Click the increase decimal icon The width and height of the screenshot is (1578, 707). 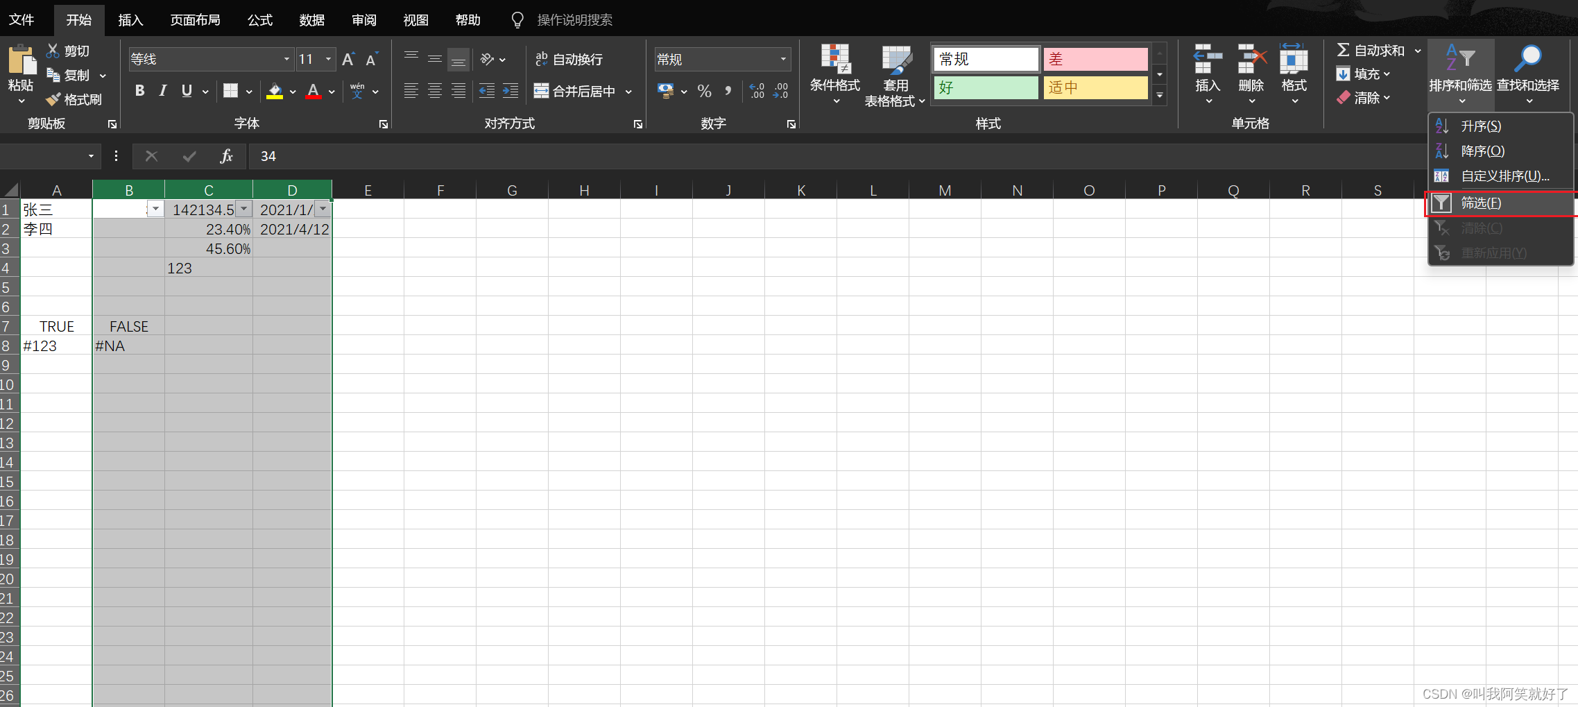coord(757,91)
